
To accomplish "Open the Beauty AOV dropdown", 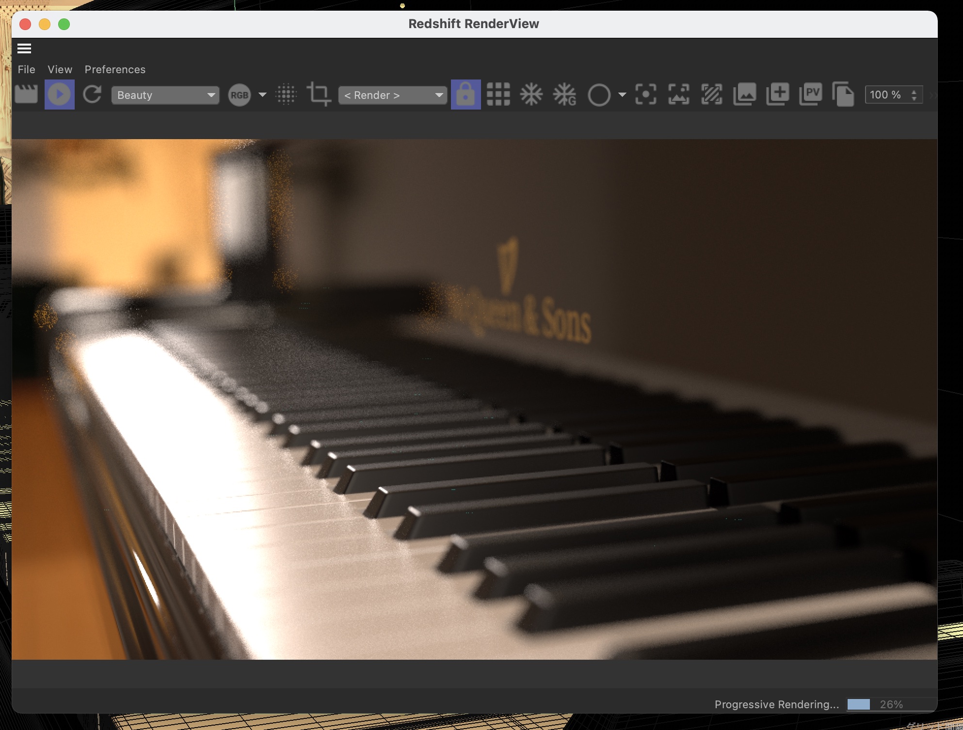I will point(165,95).
